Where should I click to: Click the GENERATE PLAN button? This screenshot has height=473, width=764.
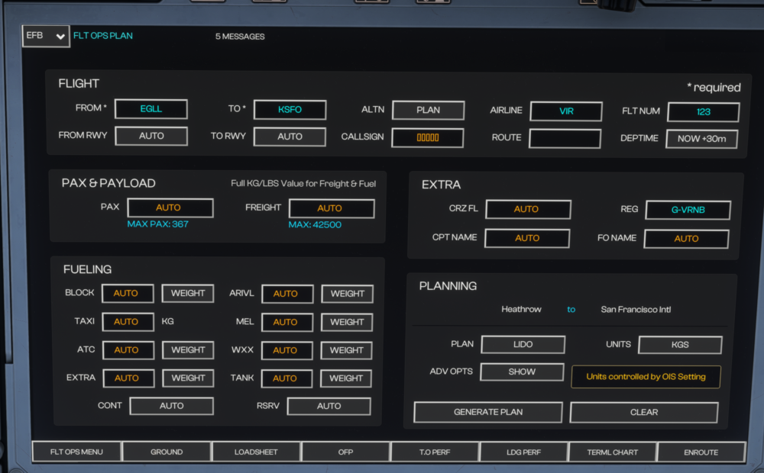pyautogui.click(x=488, y=412)
